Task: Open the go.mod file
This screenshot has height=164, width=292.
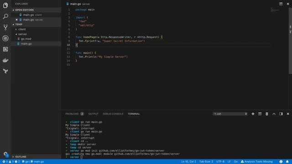Action: [x=36, y=39]
